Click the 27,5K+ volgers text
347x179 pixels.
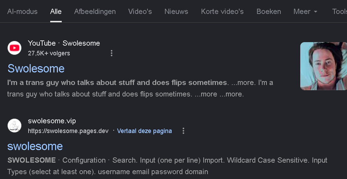[x=49, y=53]
